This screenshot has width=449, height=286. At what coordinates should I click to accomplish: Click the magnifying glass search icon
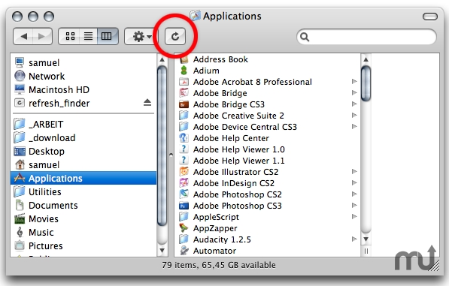(305, 37)
